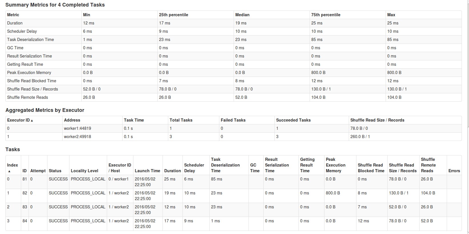Select the 260.0 B / 1 shuffle read cell

(360, 137)
